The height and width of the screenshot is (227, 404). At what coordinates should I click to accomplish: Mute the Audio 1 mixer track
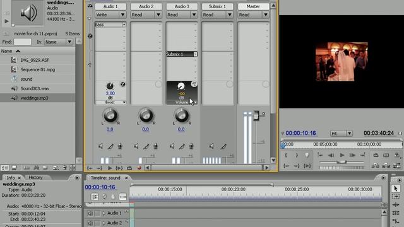101,146
